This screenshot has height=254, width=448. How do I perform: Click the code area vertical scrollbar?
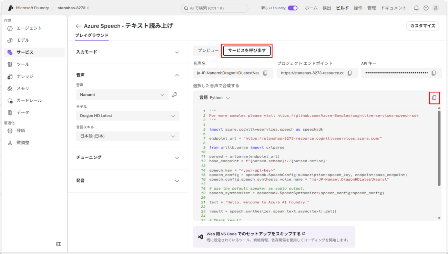(x=439, y=148)
